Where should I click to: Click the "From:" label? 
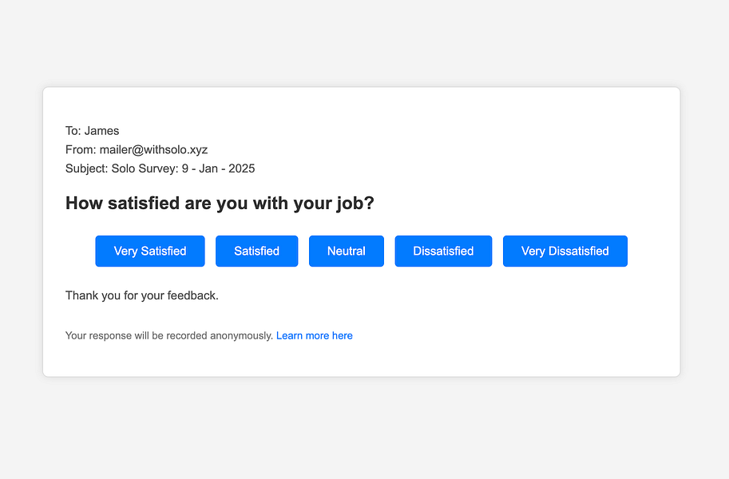(x=81, y=149)
